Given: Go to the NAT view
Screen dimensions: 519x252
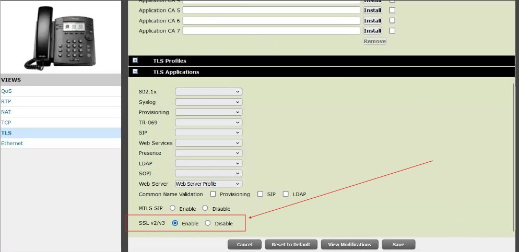Looking at the screenshot, I should tap(6, 112).
